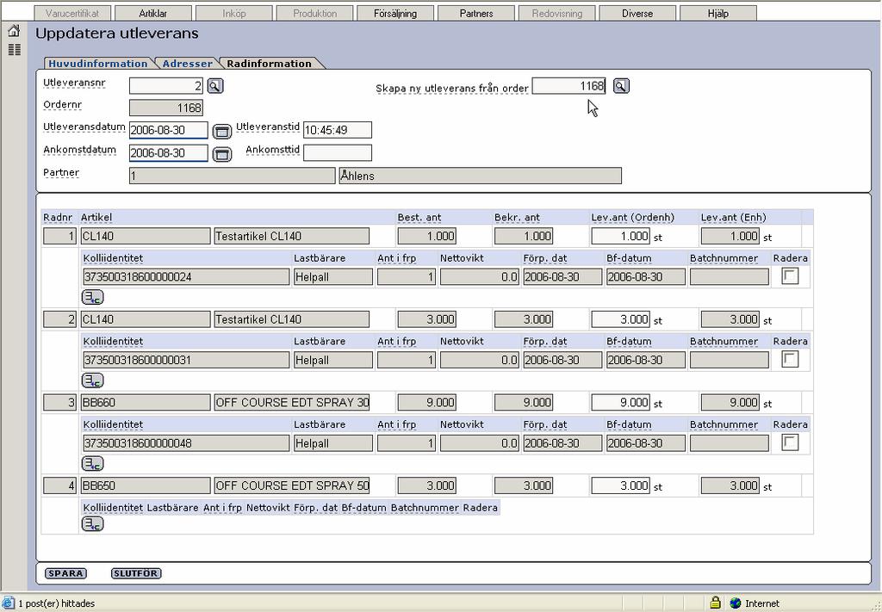This screenshot has width=882, height=612.
Task: Add kolli icon under row 1 CL140
Action: tap(93, 297)
